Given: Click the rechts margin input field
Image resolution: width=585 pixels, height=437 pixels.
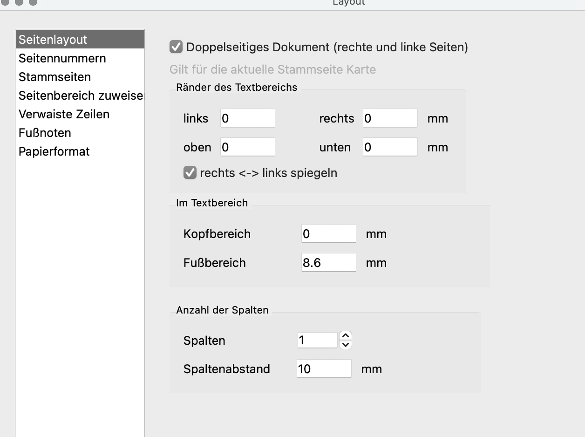Looking at the screenshot, I should tap(390, 118).
